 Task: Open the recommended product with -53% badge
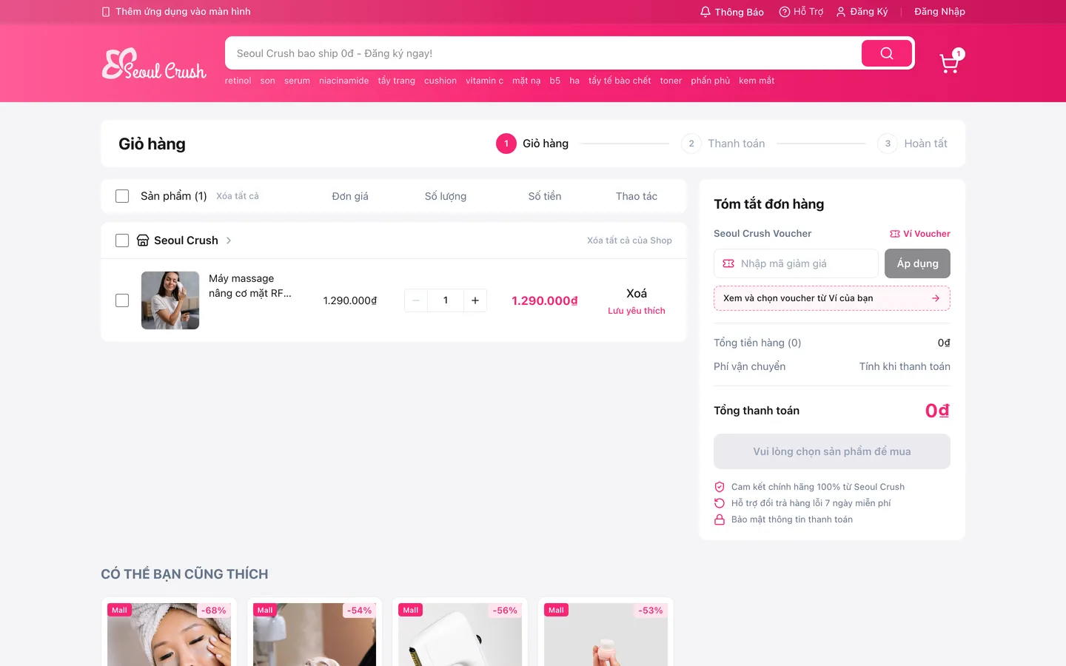(606, 633)
